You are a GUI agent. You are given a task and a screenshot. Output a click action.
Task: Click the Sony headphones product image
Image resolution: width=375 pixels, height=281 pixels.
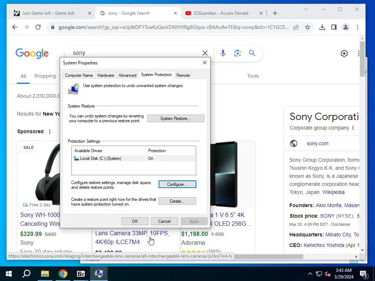(x=48, y=174)
